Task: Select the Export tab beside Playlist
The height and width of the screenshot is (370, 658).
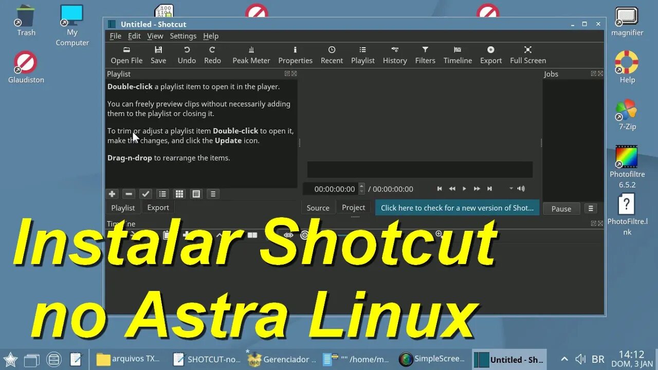Action: pyautogui.click(x=158, y=208)
